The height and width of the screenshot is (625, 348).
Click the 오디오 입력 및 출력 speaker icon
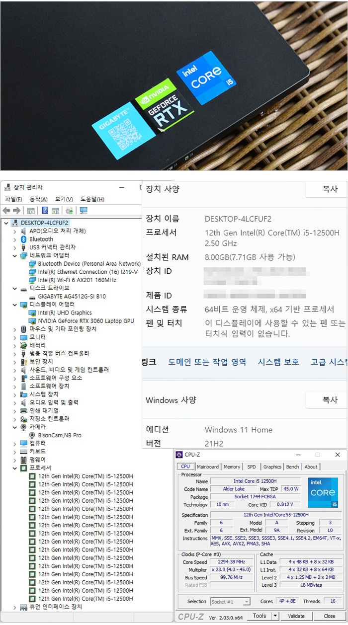coord(23,402)
